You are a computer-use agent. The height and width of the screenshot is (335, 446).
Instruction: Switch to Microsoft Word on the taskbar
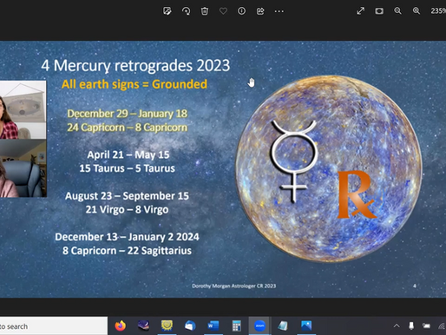pyautogui.click(x=213, y=325)
